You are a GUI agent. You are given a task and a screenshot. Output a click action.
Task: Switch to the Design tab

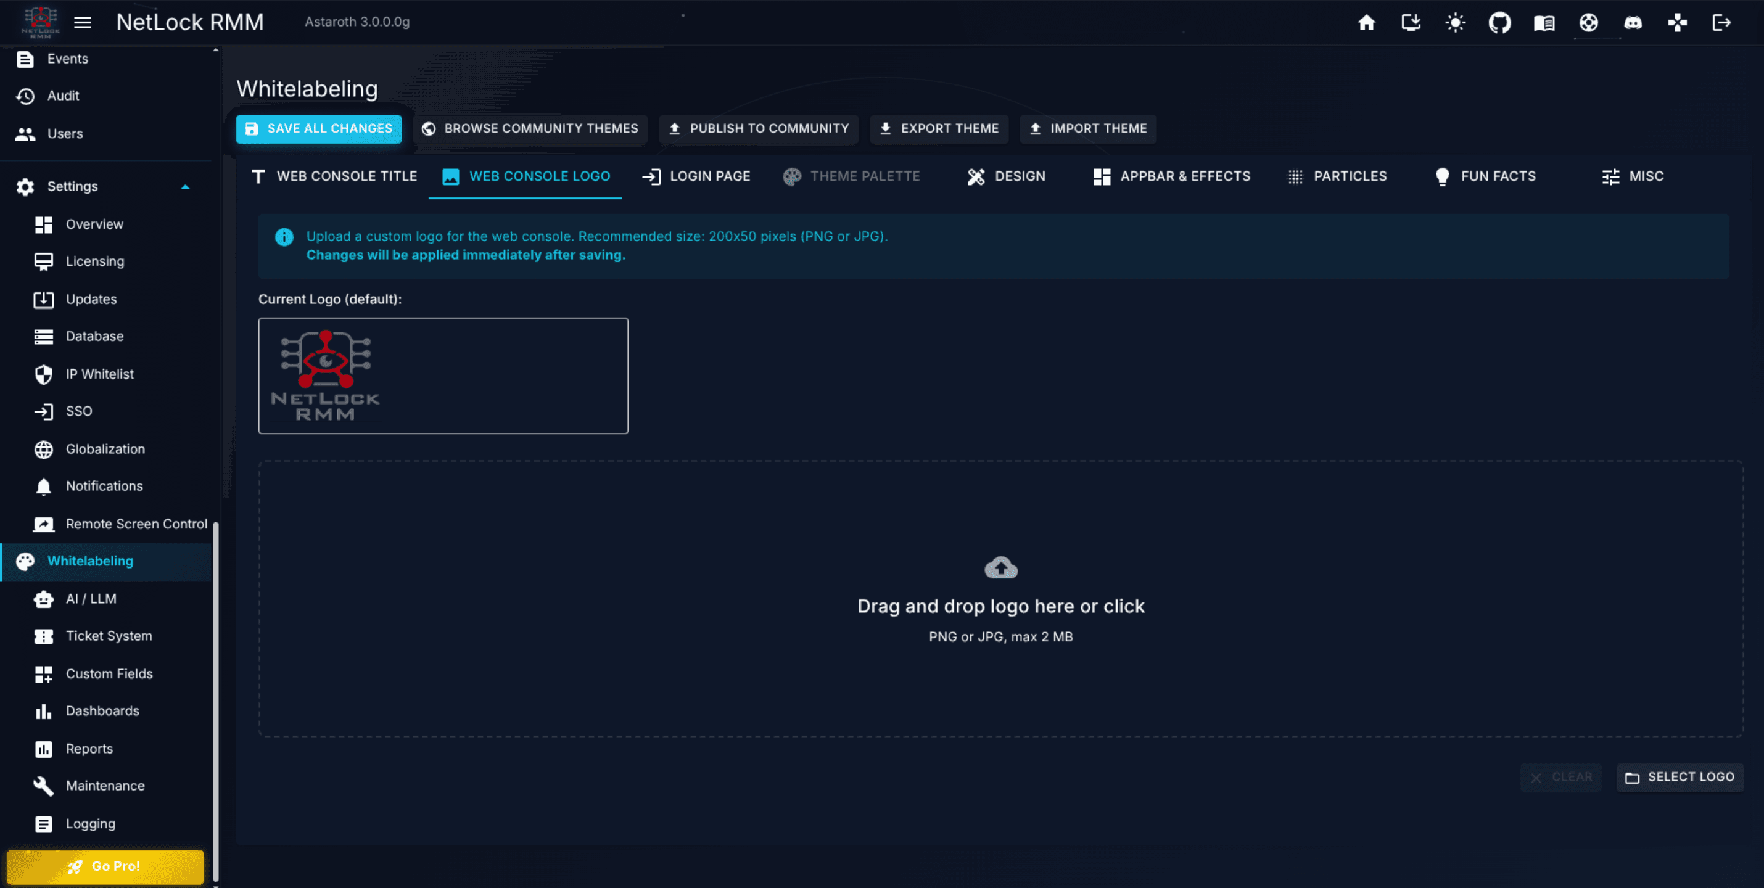point(1006,176)
